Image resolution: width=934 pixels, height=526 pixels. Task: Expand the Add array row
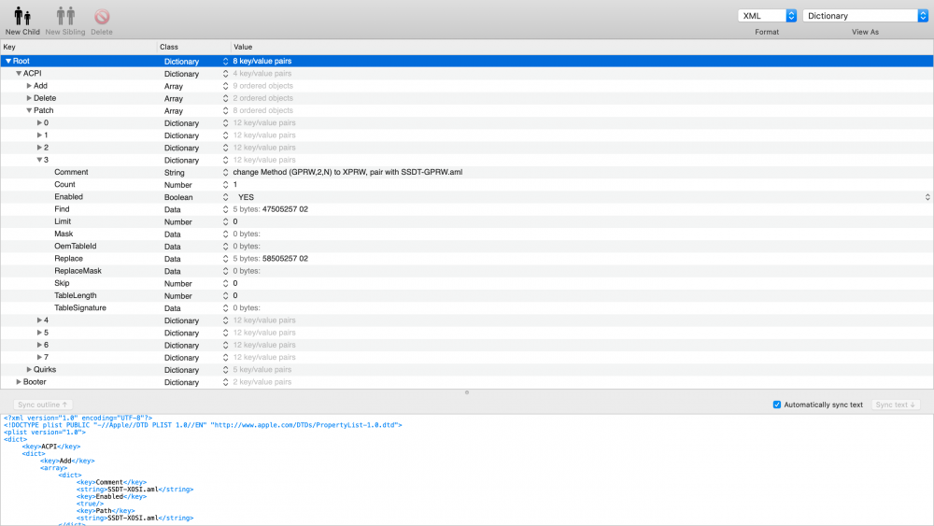click(x=29, y=86)
